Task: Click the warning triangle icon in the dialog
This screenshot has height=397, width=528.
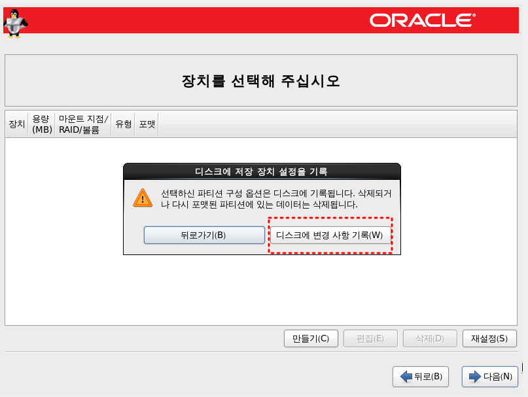Action: (x=143, y=198)
